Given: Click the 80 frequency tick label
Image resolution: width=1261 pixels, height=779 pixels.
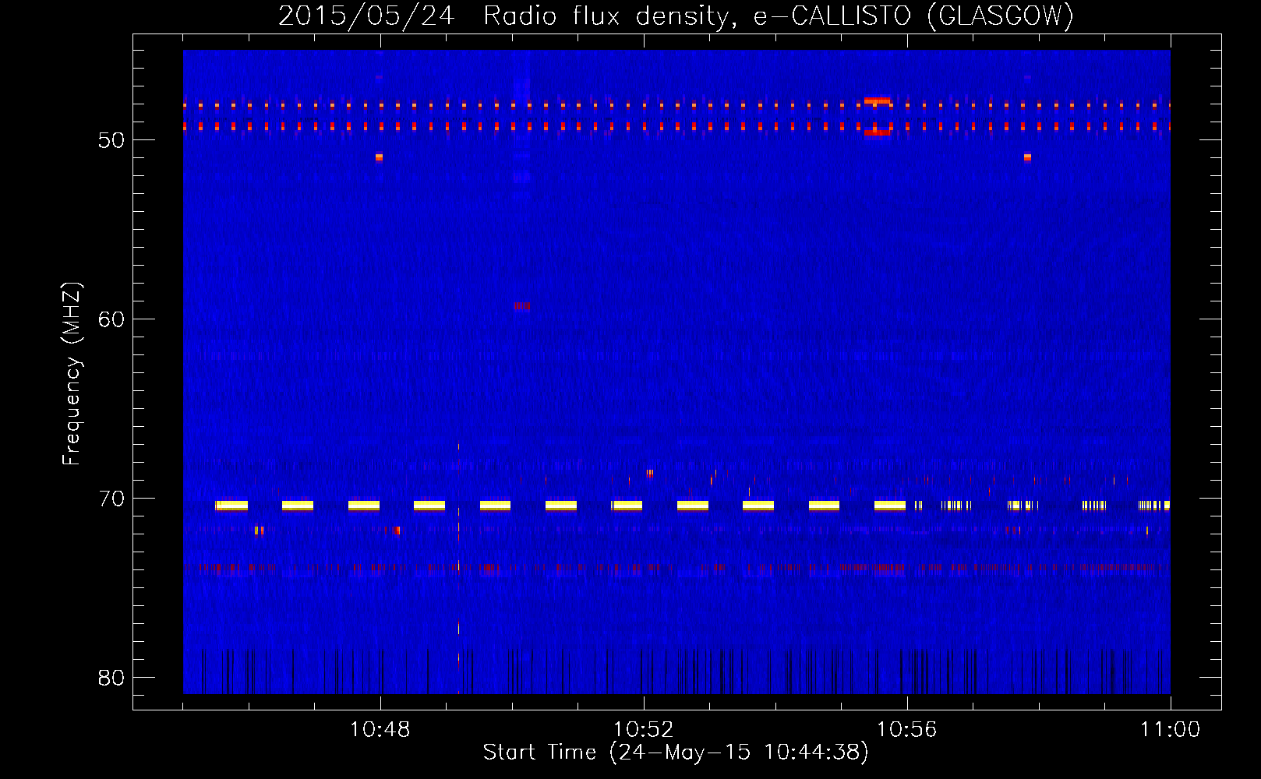Looking at the screenshot, I should [111, 678].
